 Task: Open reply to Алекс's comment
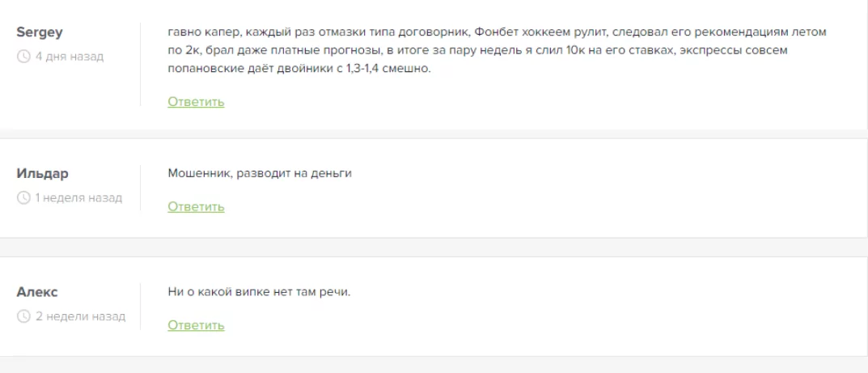(x=196, y=325)
